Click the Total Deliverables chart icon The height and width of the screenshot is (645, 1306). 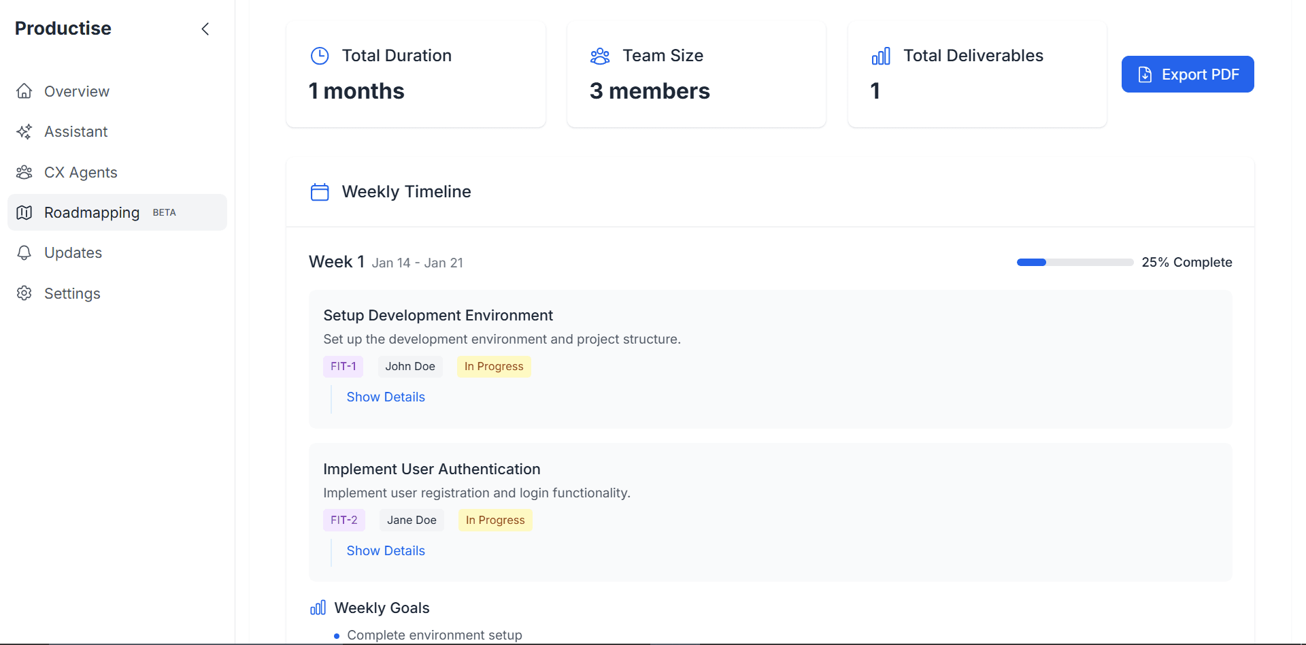881,56
